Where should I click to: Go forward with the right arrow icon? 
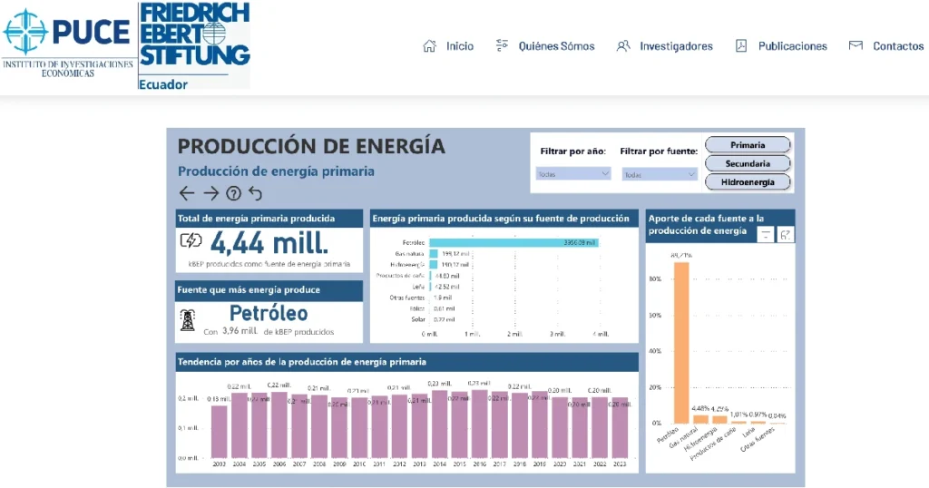coord(210,193)
